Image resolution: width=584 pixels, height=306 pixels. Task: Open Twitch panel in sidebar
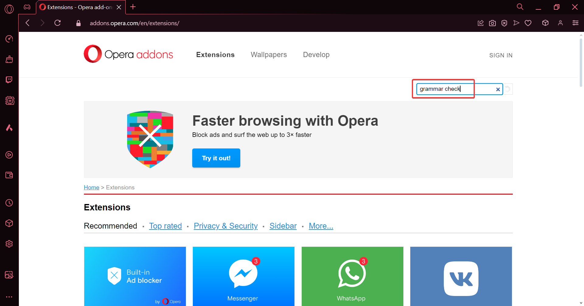tap(9, 80)
